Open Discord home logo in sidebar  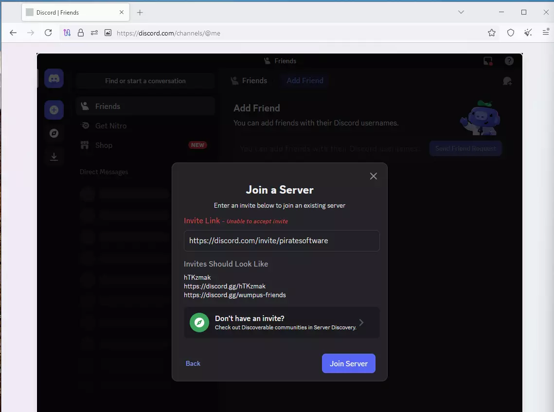(54, 78)
